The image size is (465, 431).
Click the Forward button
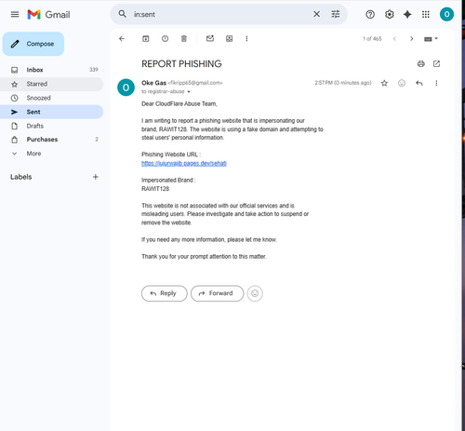217,293
